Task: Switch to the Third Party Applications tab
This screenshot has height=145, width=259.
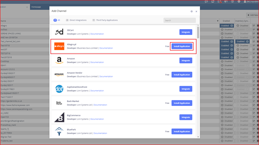Action: click(x=105, y=20)
